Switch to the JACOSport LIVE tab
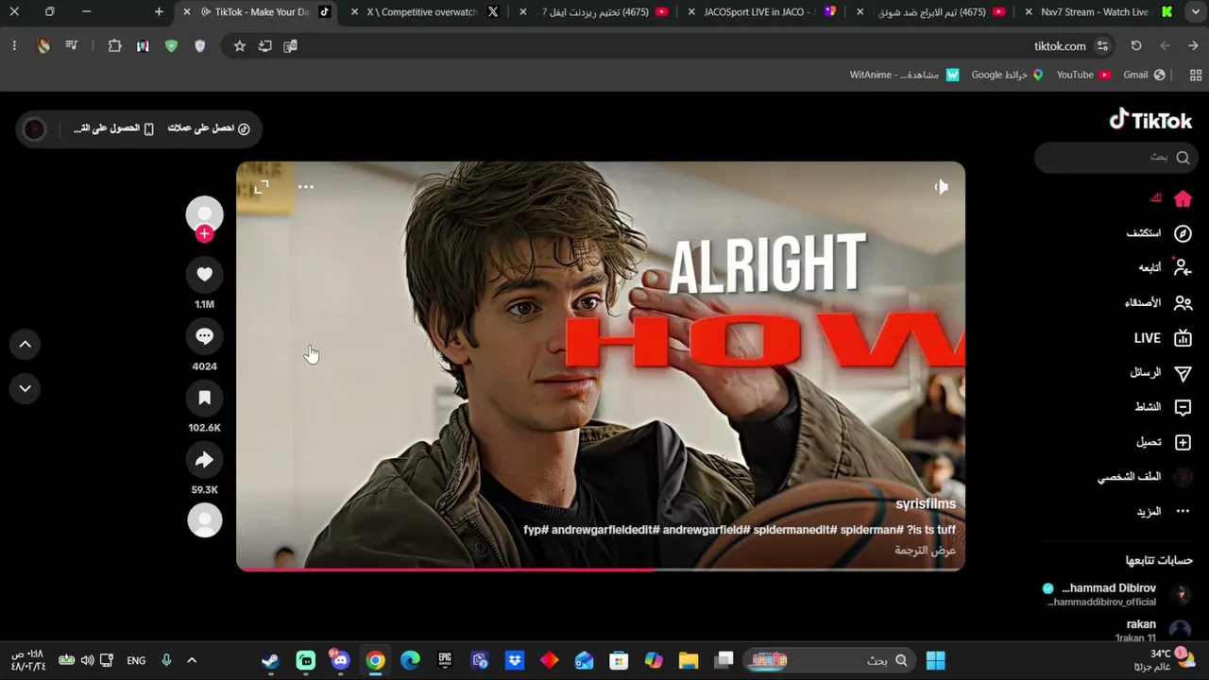 click(764, 12)
